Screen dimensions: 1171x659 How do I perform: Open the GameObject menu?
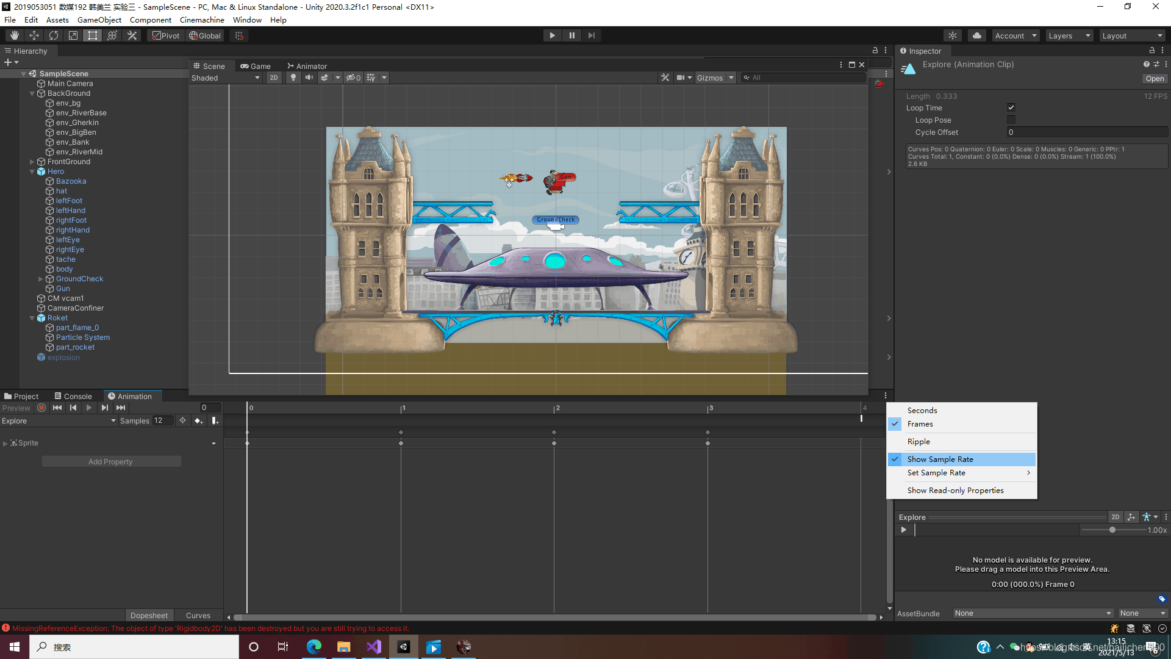[x=99, y=20]
